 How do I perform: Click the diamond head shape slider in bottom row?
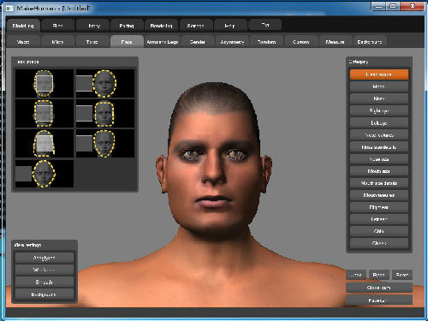pyautogui.click(x=45, y=174)
